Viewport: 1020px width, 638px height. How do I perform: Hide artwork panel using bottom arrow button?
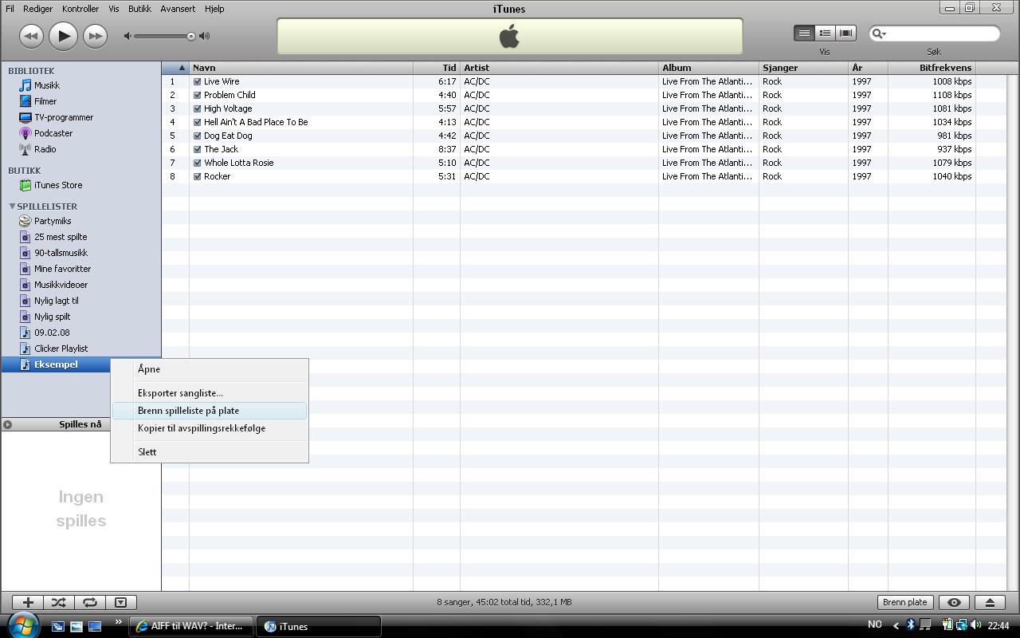(120, 602)
